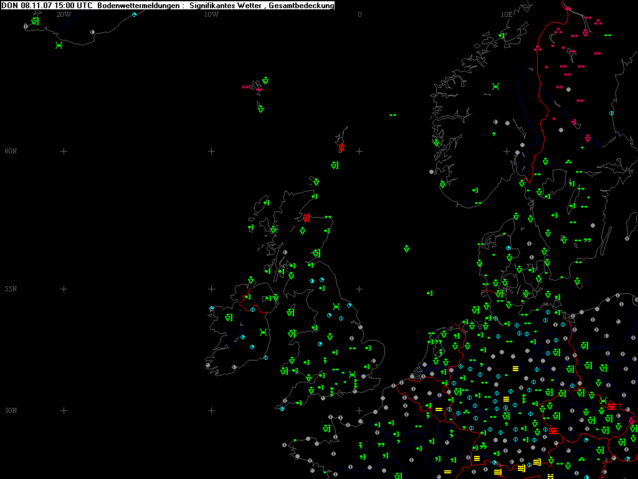Select the cyan cloud circle at Cornwall's western tip
638x479 pixels.
click(282, 409)
